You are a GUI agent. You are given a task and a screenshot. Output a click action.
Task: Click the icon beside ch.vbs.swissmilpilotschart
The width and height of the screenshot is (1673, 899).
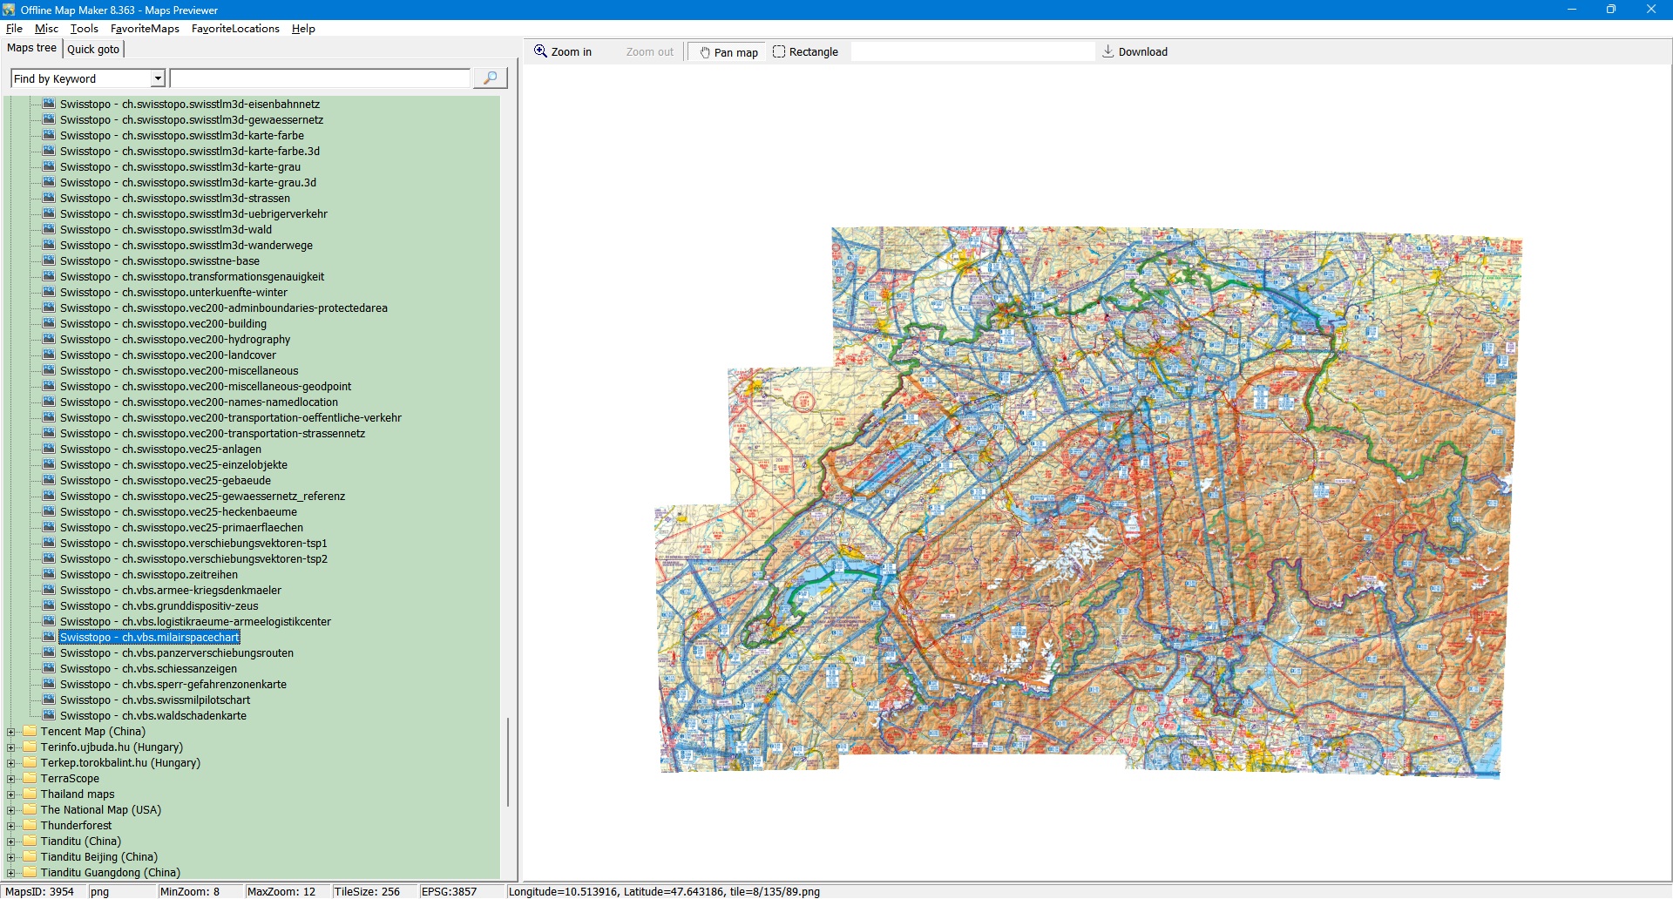coord(49,700)
